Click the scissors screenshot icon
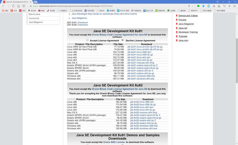The height and width of the screenshot is (145, 238). pos(219,6)
